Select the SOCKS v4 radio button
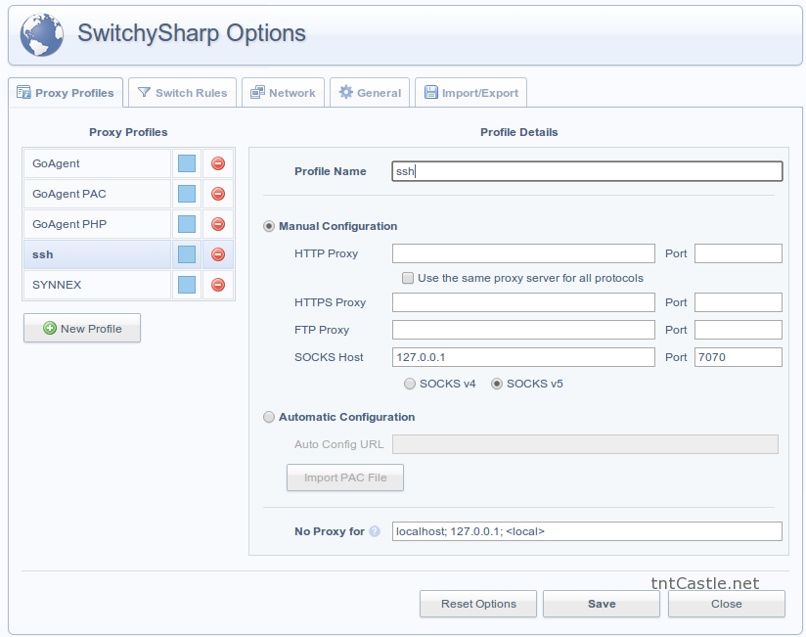Viewport: 806px width, 637px height. [x=409, y=384]
